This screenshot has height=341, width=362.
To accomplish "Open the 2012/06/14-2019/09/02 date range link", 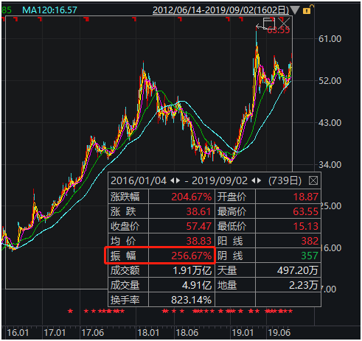I will (220, 10).
